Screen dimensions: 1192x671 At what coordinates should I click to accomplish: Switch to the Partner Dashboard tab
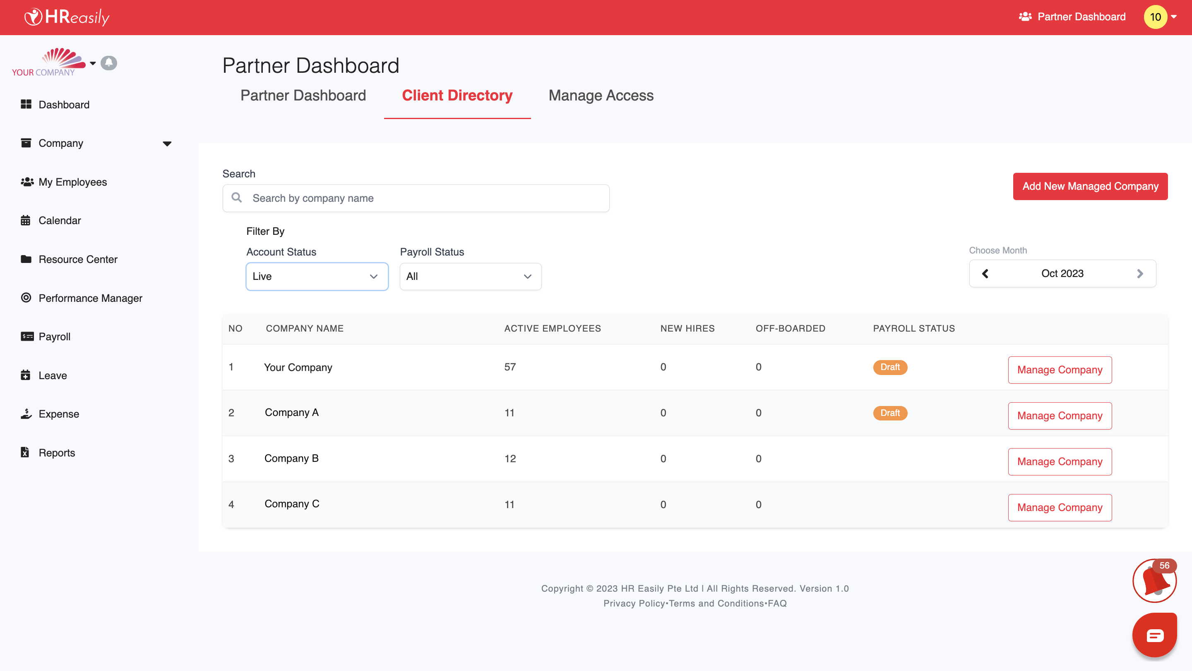(303, 96)
